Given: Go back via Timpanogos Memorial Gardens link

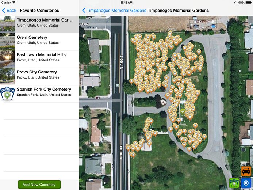Looking at the screenshot, I should click(x=114, y=11).
